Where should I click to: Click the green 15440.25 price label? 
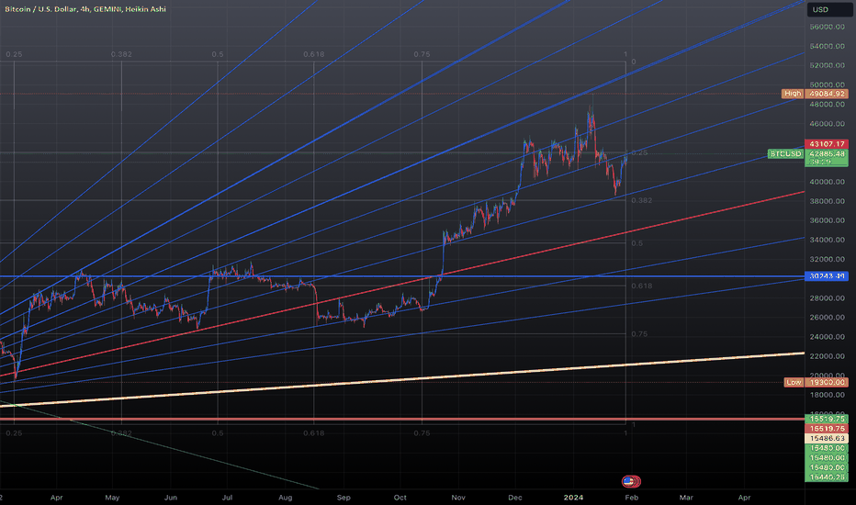(x=827, y=477)
